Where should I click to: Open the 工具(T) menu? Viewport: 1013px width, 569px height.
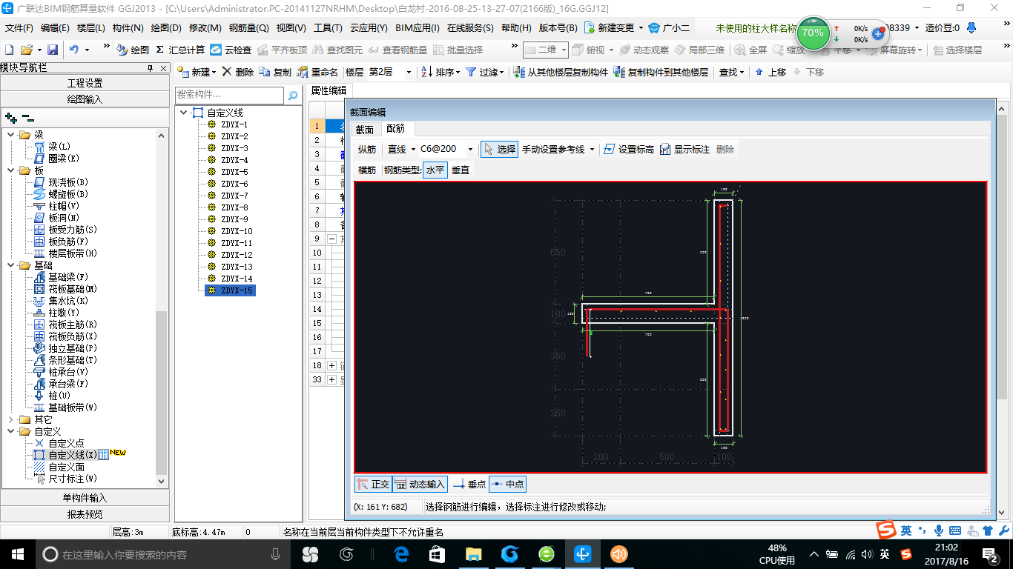(328, 28)
